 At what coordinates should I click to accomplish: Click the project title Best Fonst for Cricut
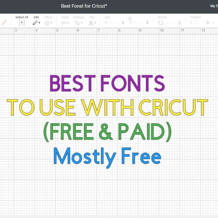pyautogui.click(x=84, y=6)
